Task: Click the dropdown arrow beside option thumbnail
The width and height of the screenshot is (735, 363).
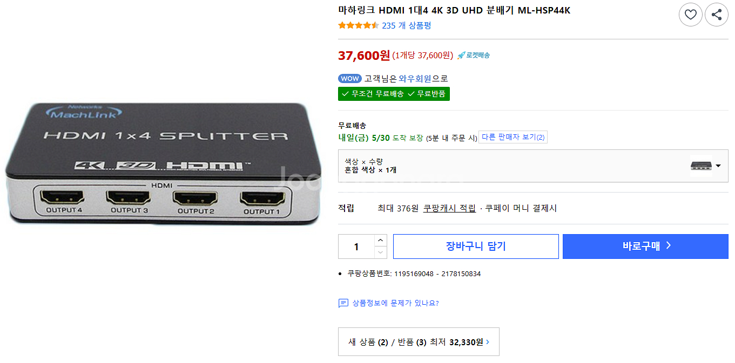Action: [x=718, y=166]
